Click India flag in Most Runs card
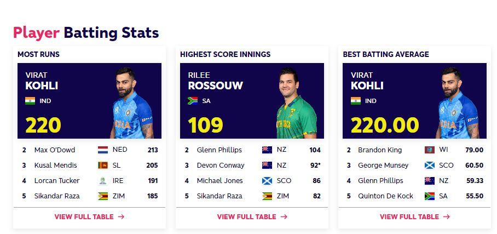Screen dimensions: 497x234 (x=30, y=101)
